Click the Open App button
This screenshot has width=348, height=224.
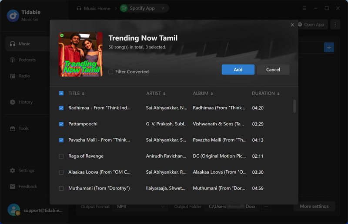311,25
